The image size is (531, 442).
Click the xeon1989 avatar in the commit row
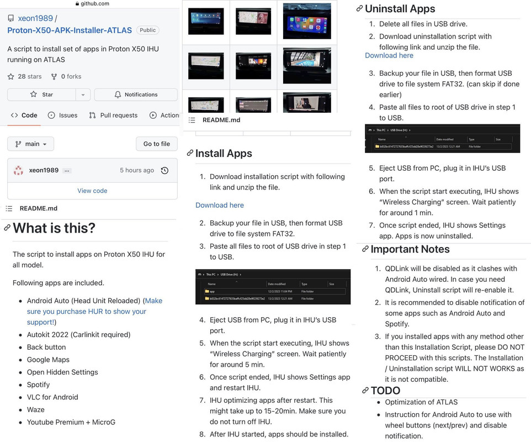18,170
